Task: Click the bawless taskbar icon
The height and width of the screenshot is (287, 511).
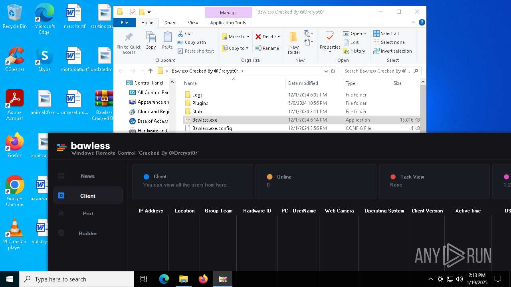Action: pos(223,279)
